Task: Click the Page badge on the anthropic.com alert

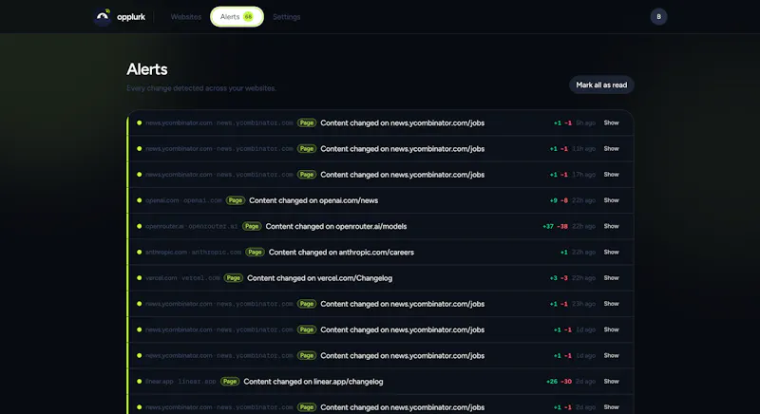Action: click(255, 253)
